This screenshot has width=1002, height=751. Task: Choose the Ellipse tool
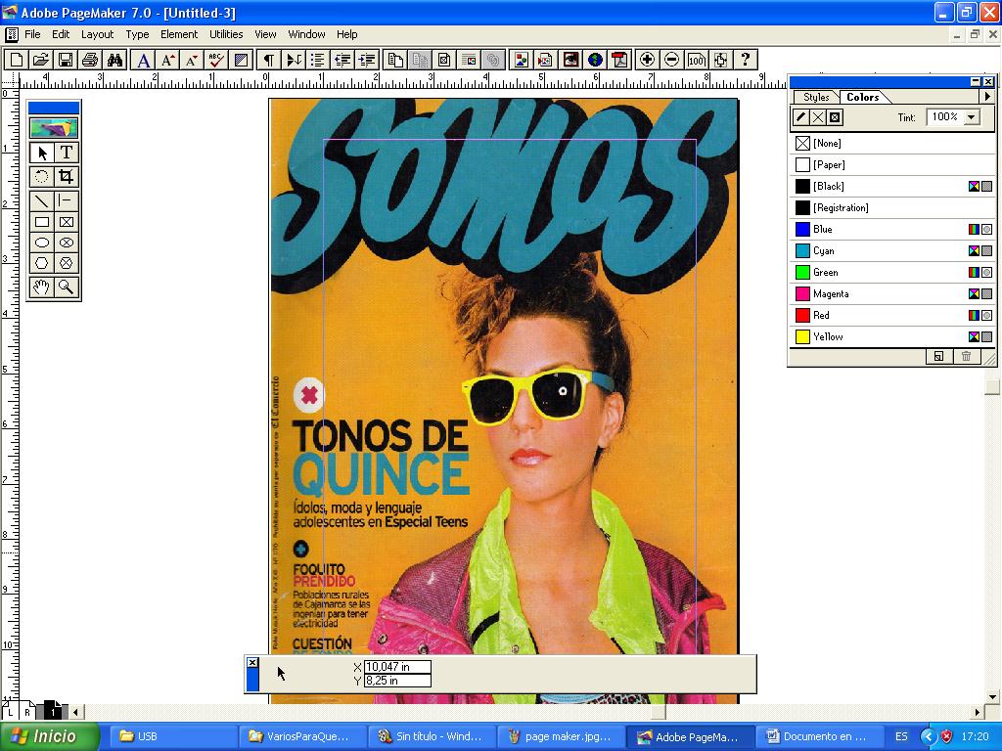coord(42,243)
